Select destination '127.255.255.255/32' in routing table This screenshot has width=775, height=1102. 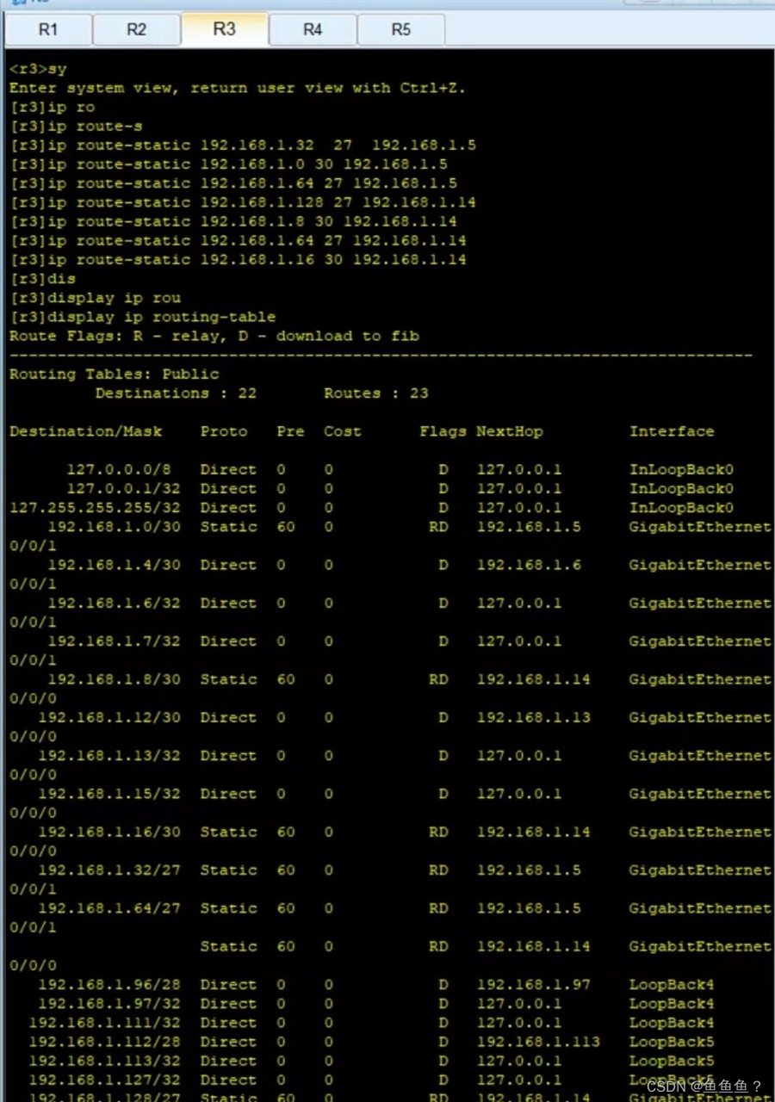pyautogui.click(x=95, y=507)
